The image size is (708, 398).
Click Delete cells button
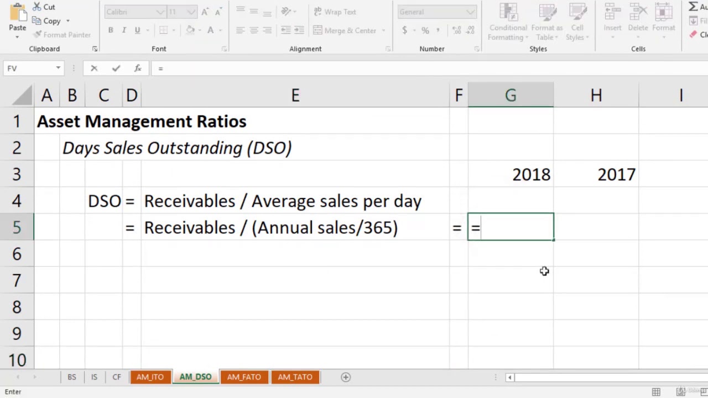pos(638,22)
